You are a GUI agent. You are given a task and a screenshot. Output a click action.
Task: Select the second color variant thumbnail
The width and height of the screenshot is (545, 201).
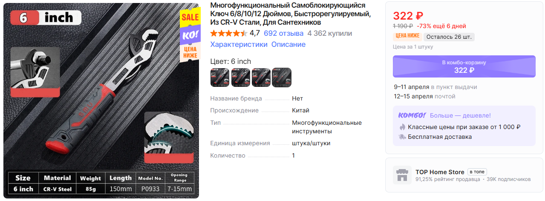coord(241,78)
